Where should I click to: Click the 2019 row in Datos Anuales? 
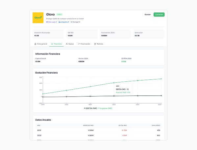(x=99, y=130)
